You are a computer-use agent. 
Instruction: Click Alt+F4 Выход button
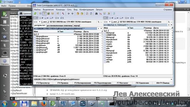click(x=163, y=83)
